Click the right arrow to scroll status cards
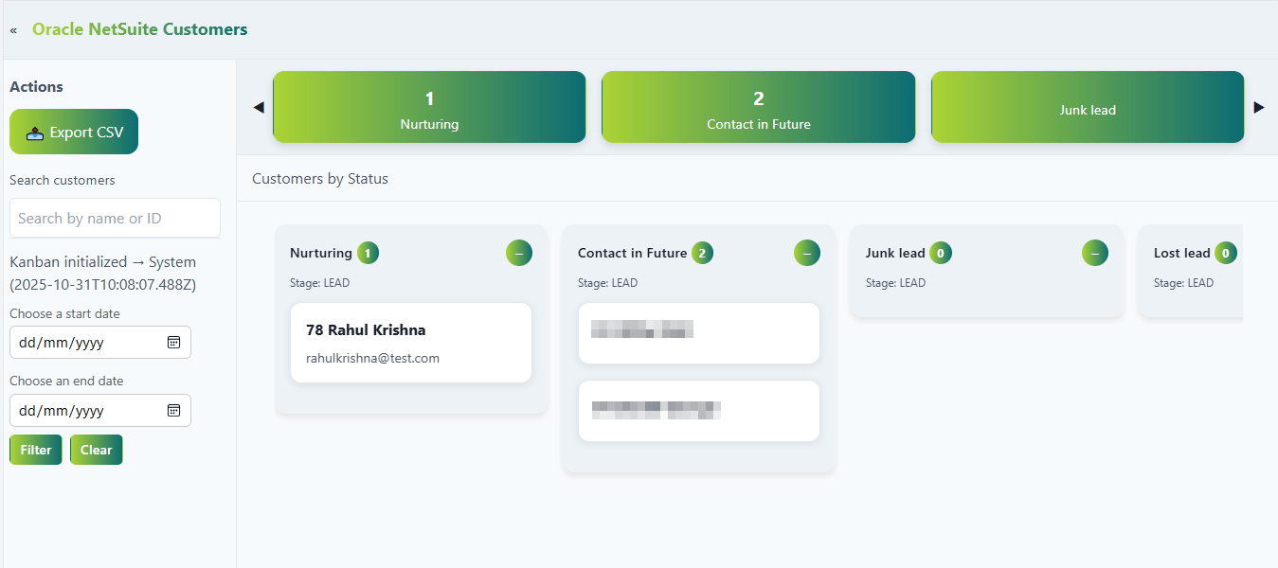This screenshot has height=568, width=1278. click(x=1259, y=107)
